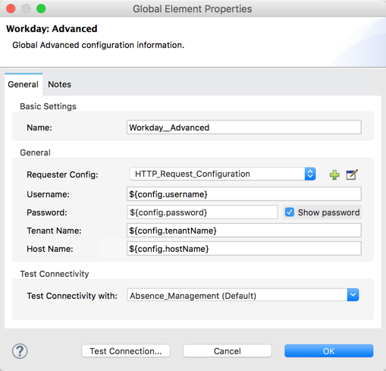Click the 'Username:' label
The width and height of the screenshot is (386, 371).
point(48,194)
